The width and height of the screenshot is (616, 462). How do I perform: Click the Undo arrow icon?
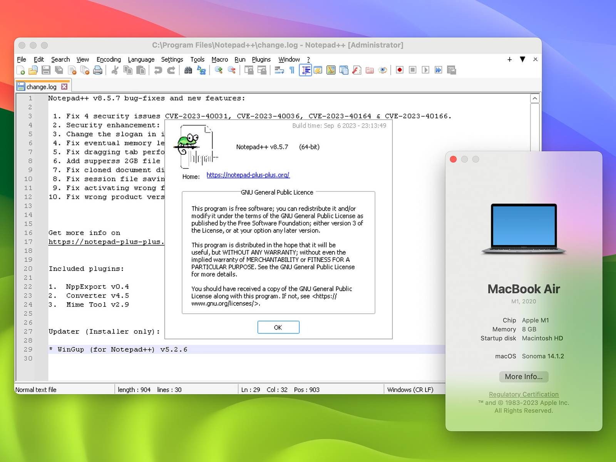[x=158, y=70]
